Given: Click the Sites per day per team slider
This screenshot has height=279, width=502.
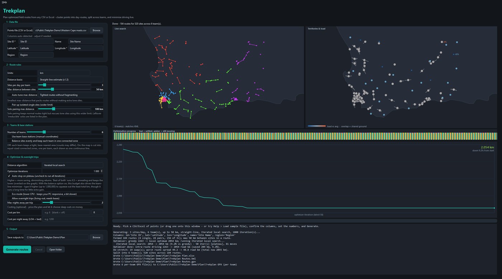Looking at the screenshot, I should click(x=64, y=85).
